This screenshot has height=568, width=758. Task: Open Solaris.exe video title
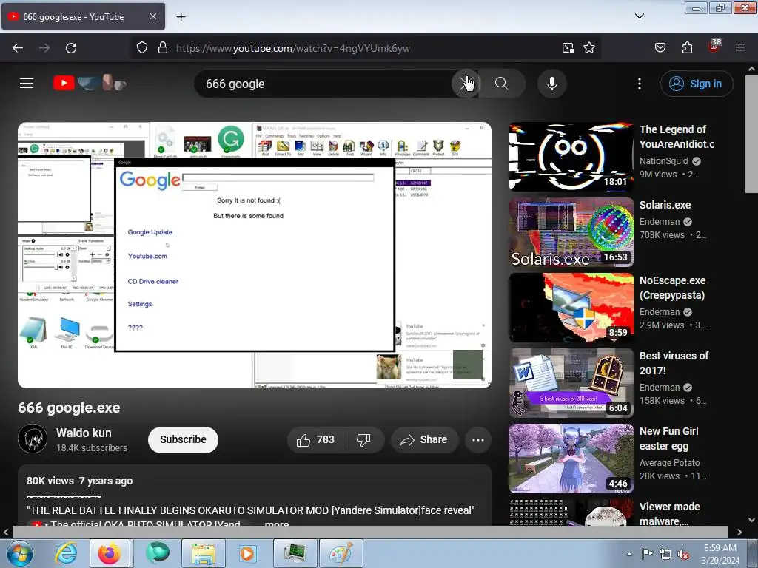[x=665, y=205]
